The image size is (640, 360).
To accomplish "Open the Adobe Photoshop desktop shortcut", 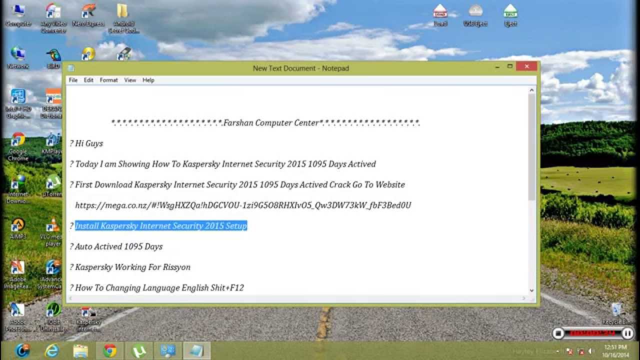I will [18, 317].
